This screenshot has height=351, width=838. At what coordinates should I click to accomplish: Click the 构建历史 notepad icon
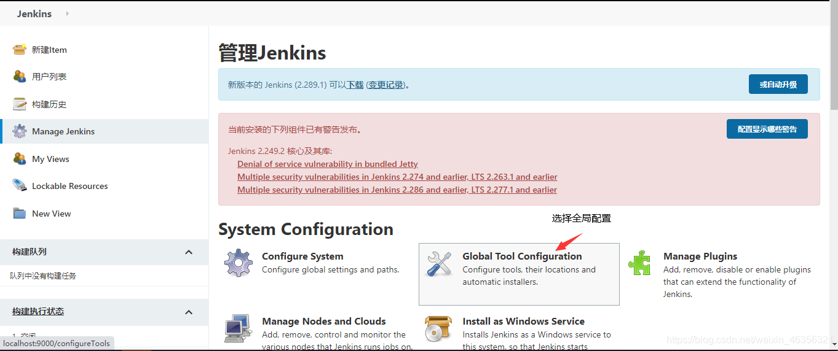20,104
